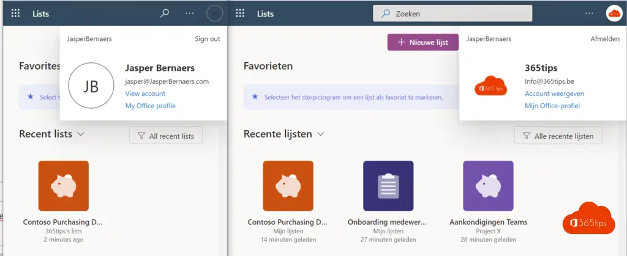Click Afmelden to sign out of 365tips
Image resolution: width=627 pixels, height=256 pixels.
coord(605,38)
